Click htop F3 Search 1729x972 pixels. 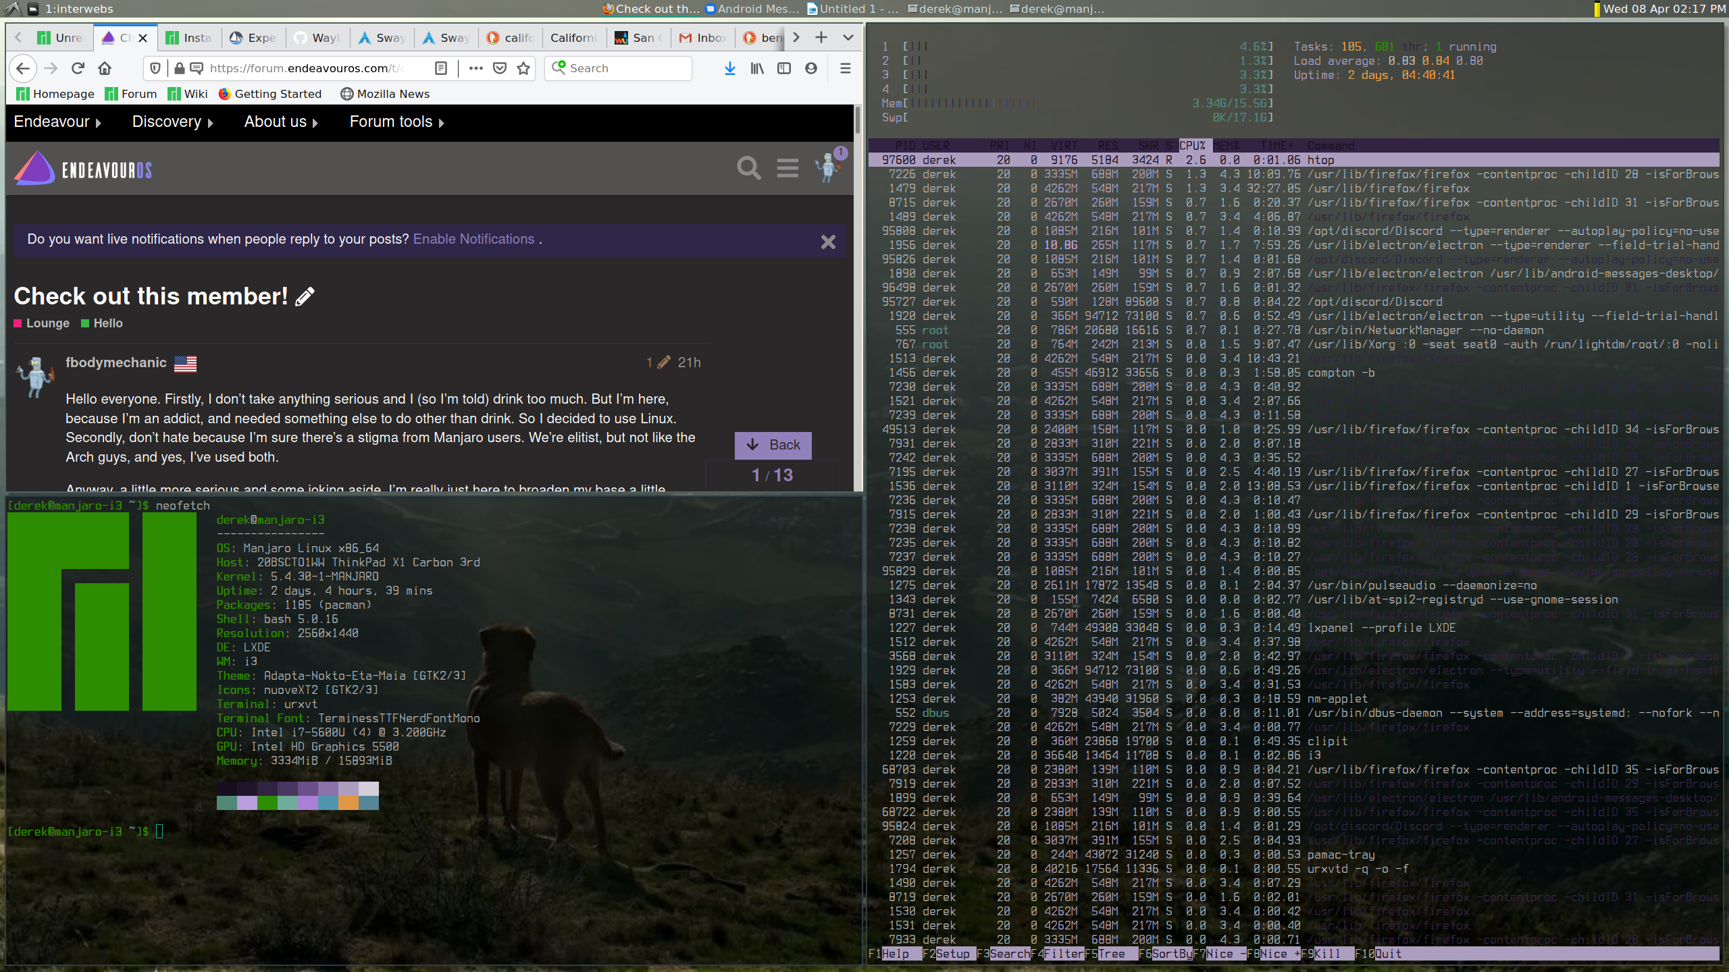(x=1004, y=954)
